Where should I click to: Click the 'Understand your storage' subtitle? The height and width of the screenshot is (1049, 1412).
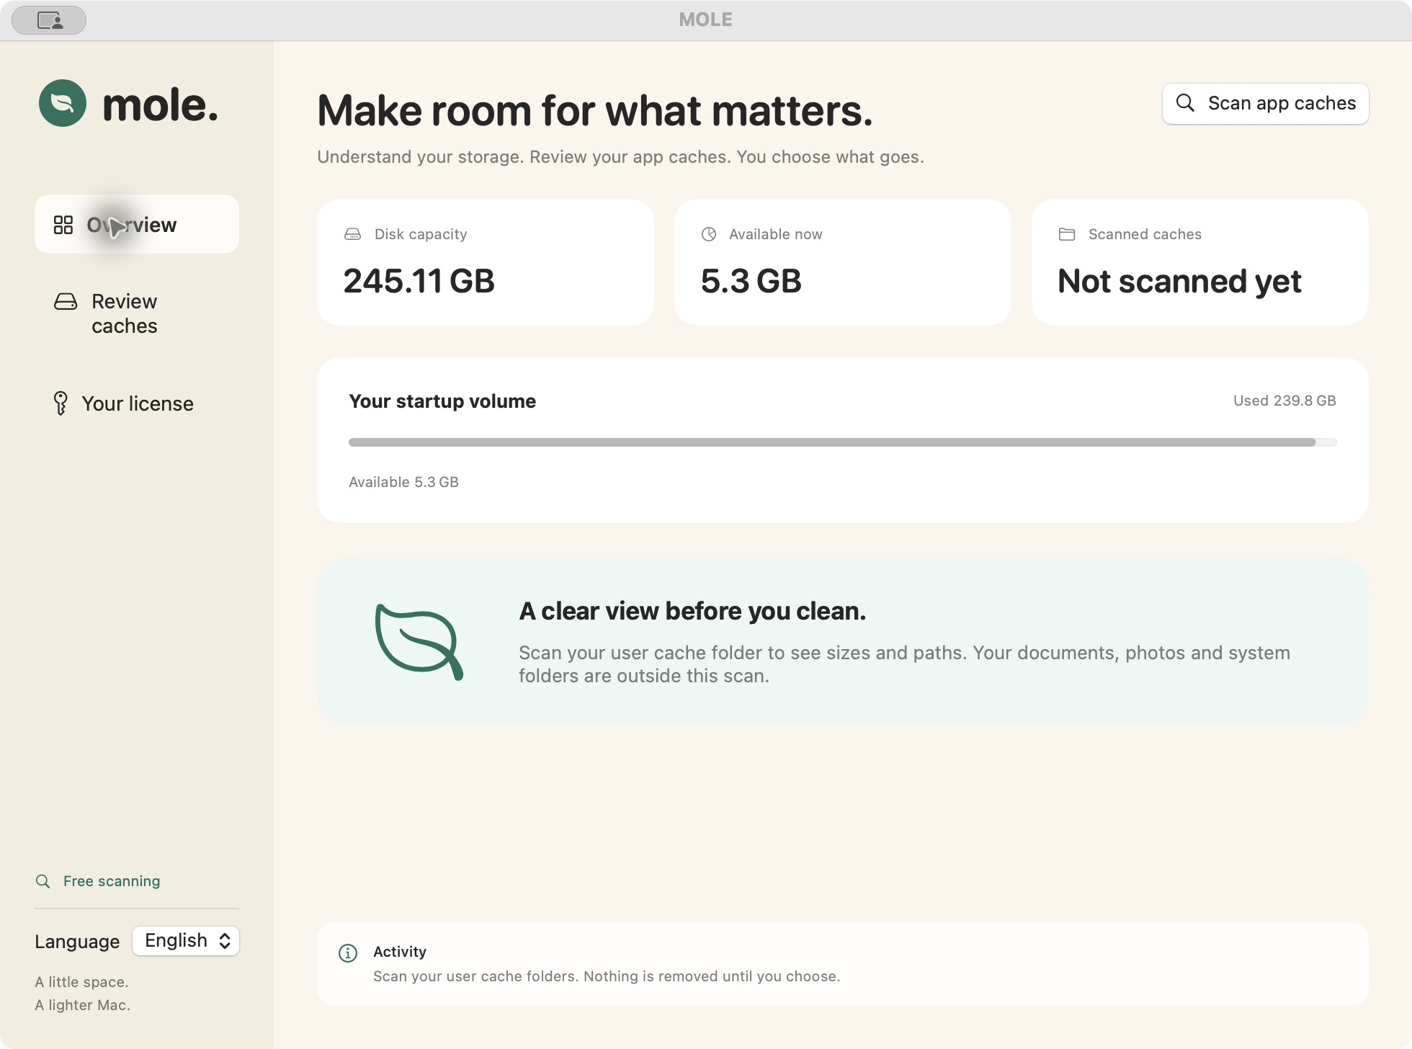(x=620, y=157)
